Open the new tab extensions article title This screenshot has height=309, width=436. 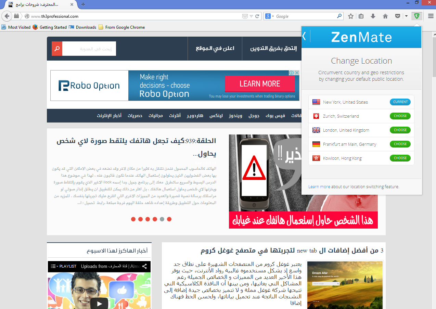click(x=292, y=251)
